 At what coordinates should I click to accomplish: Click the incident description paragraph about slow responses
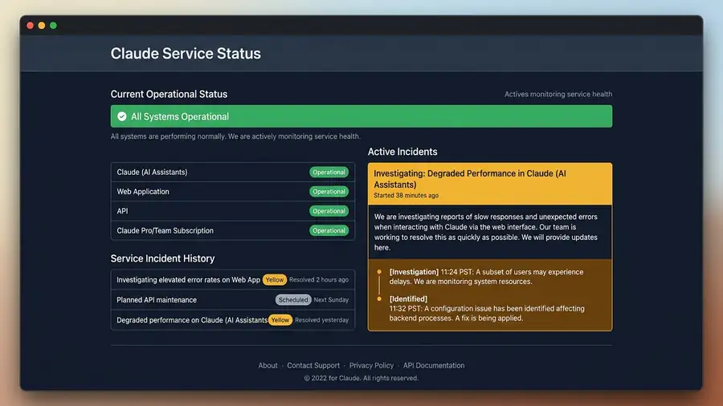(x=486, y=232)
